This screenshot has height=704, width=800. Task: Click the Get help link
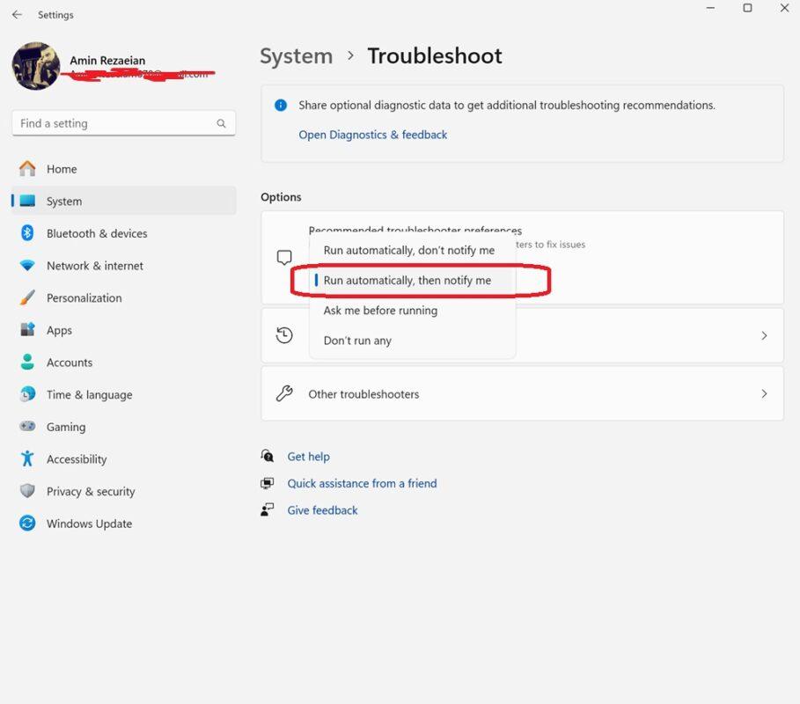(x=308, y=457)
